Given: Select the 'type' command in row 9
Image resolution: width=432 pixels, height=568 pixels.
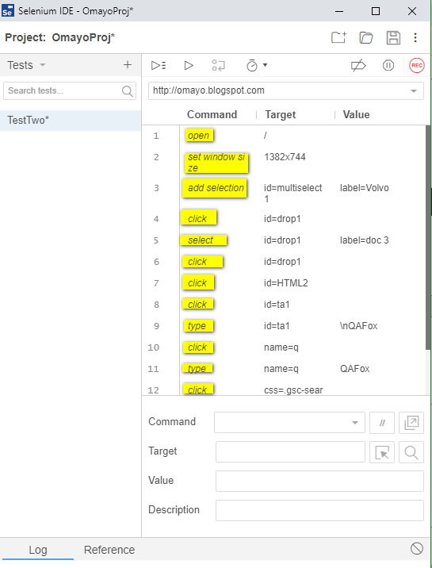Looking at the screenshot, I should (198, 326).
